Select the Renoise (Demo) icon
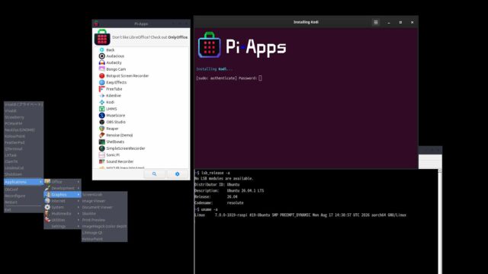This screenshot has width=488, height=274. click(x=101, y=135)
